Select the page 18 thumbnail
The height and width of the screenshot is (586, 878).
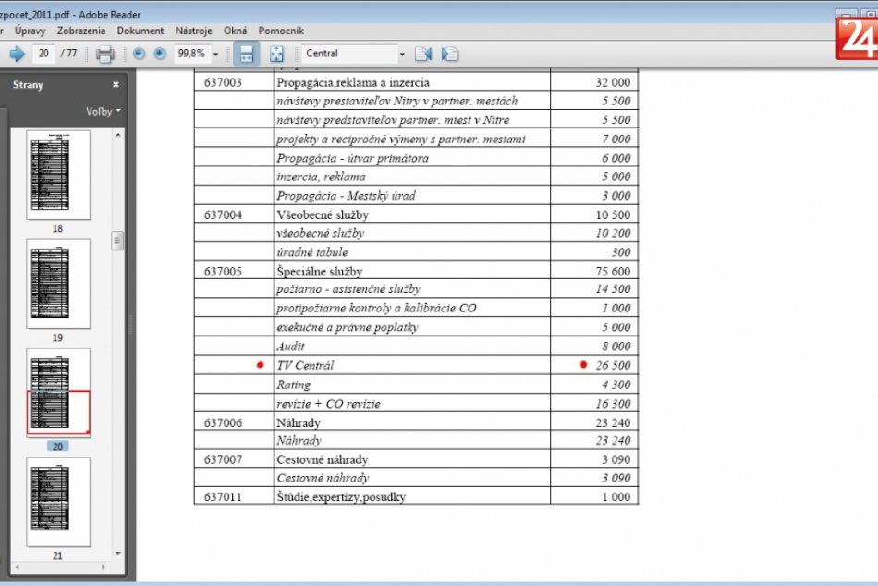point(58,175)
